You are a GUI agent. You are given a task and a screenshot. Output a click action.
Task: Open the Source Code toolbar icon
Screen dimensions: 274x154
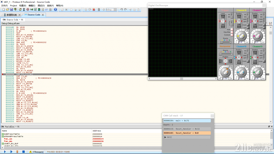[47, 10]
